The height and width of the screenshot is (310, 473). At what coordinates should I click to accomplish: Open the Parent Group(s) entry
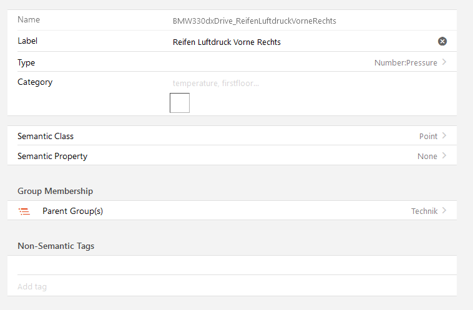72,211
